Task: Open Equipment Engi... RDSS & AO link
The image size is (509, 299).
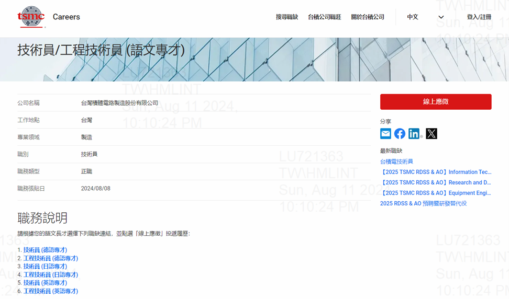Action: point(436,193)
